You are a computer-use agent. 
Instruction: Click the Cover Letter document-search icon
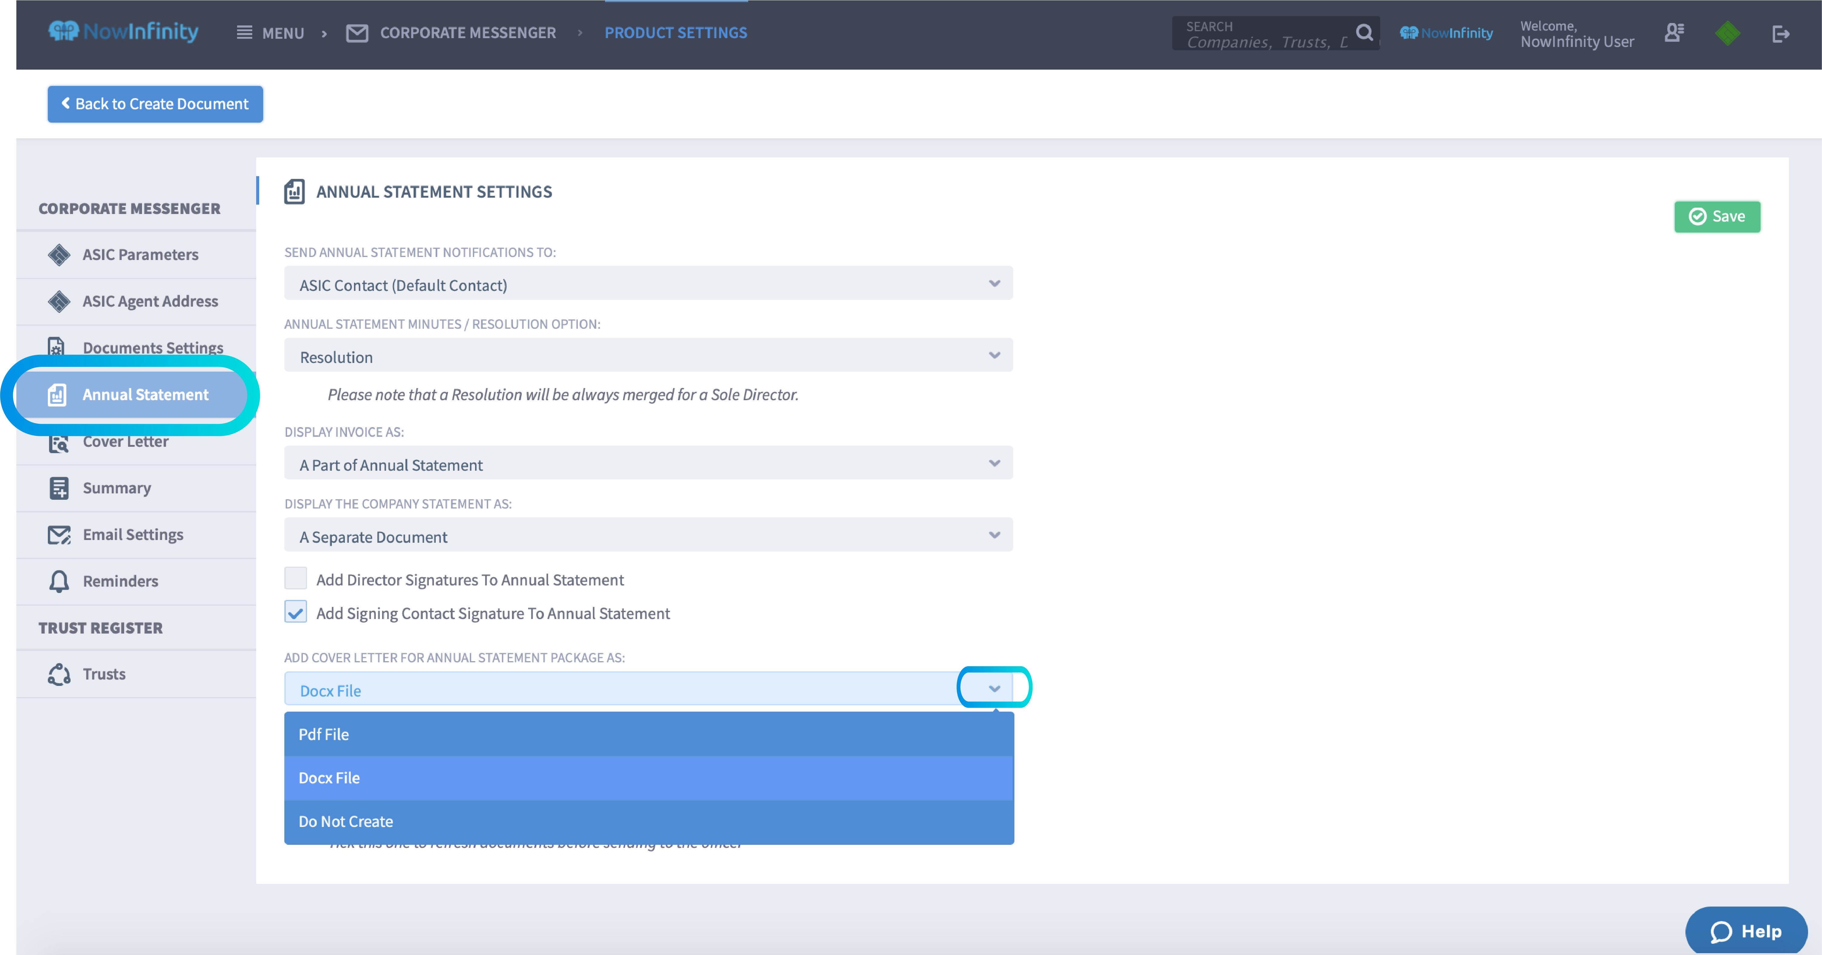[x=59, y=443]
